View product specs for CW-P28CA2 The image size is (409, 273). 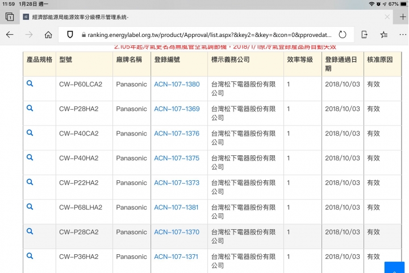click(30, 231)
